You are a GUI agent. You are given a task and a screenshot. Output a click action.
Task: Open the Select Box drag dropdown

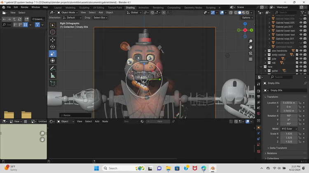pos(100,18)
